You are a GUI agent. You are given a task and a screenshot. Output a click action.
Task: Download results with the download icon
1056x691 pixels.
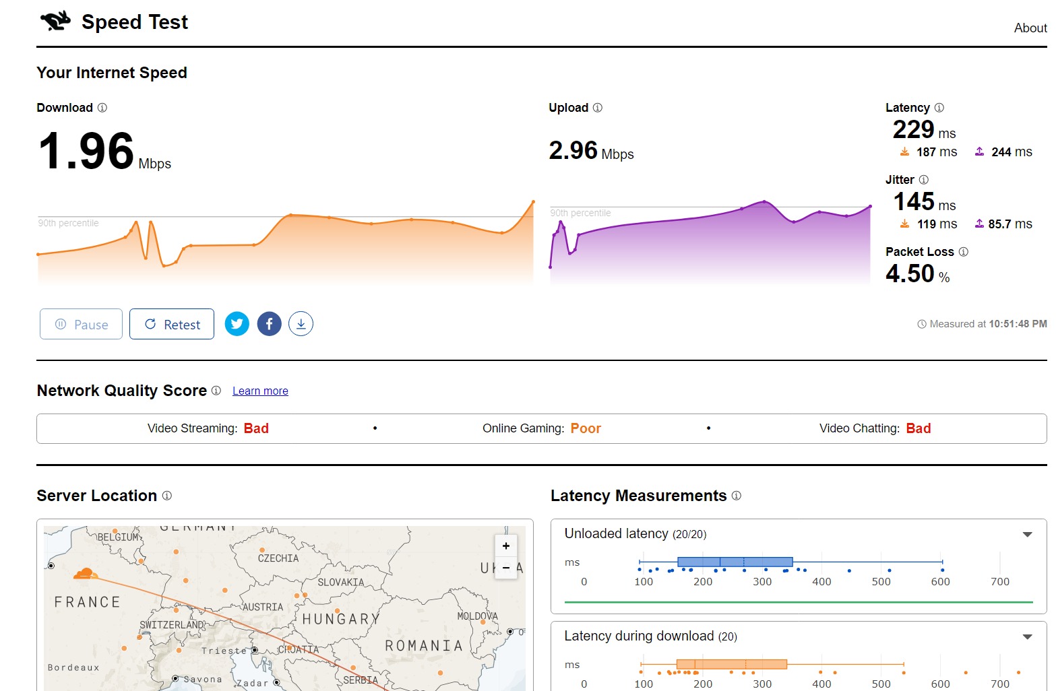tap(301, 324)
